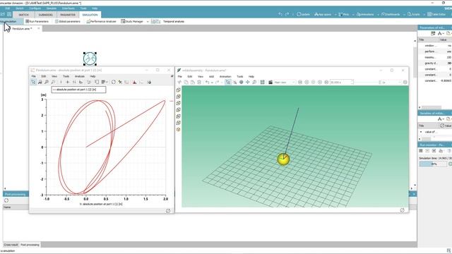The image size is (452, 254).
Task: Toggle the Value checkbox in Variables panel header
Action: (x=442, y=126)
